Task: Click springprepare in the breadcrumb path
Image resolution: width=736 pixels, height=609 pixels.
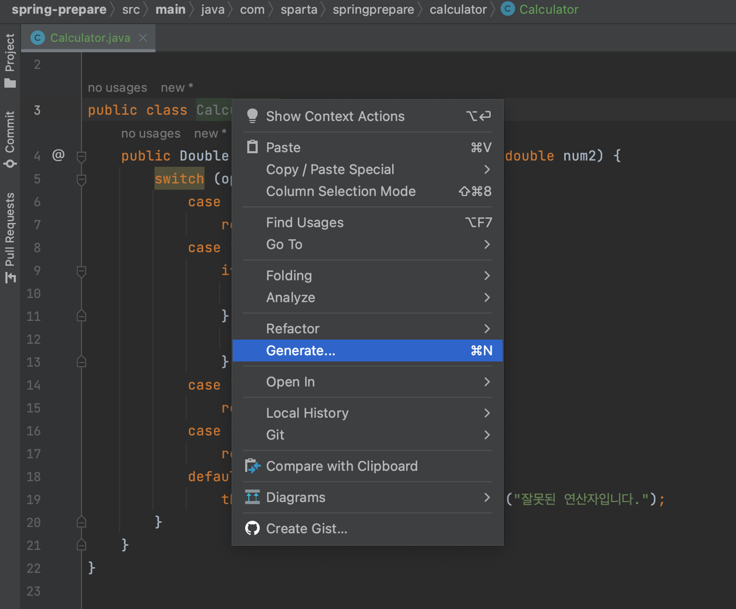Action: pos(373,10)
